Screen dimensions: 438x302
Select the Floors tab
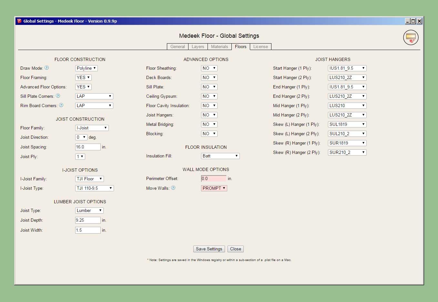pyautogui.click(x=240, y=46)
